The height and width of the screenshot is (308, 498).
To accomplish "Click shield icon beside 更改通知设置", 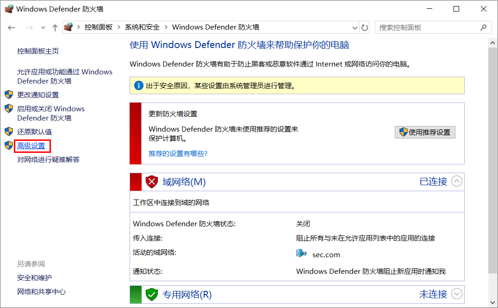I will pyautogui.click(x=9, y=94).
